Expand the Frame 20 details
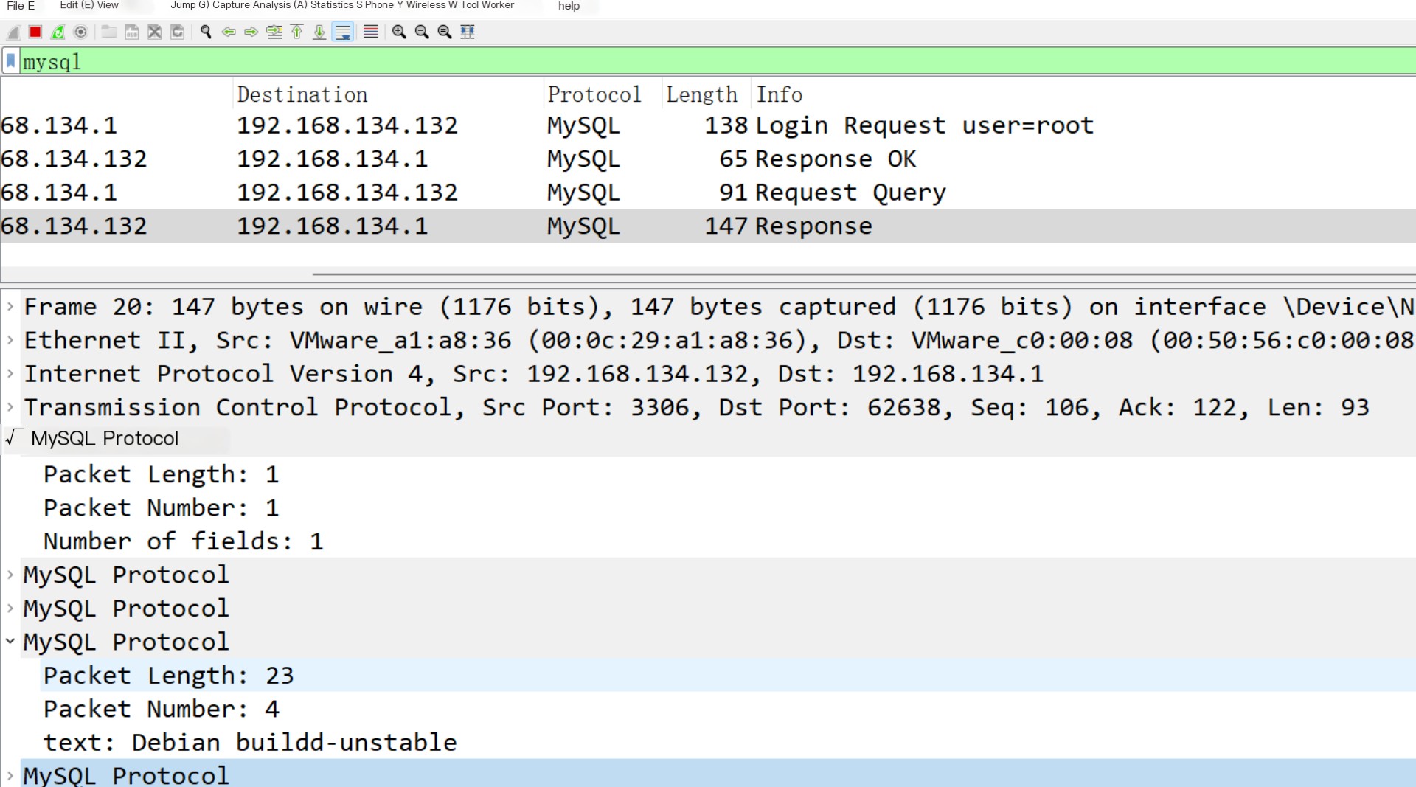 click(10, 306)
